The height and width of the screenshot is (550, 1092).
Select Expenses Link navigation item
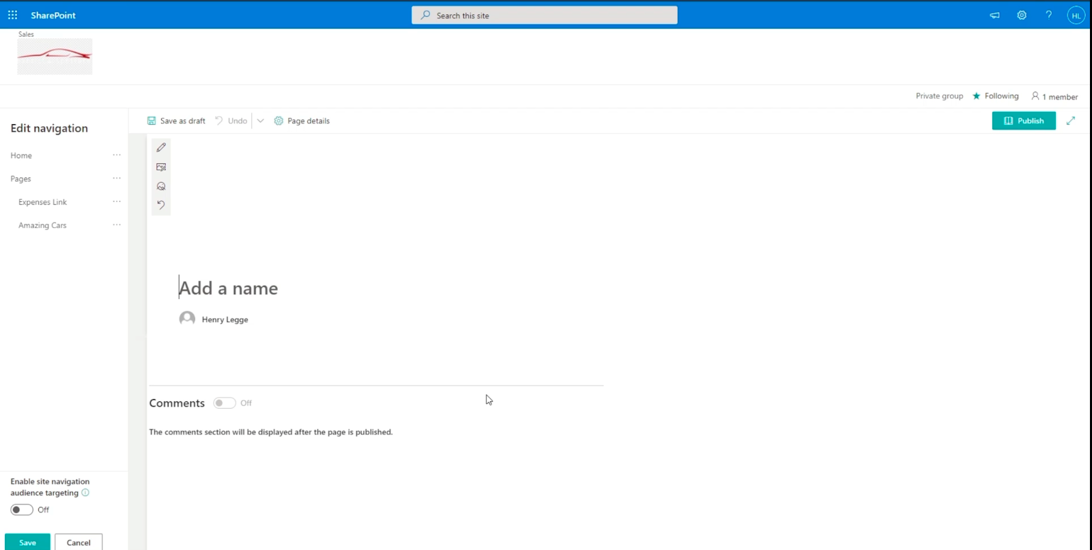tap(42, 202)
